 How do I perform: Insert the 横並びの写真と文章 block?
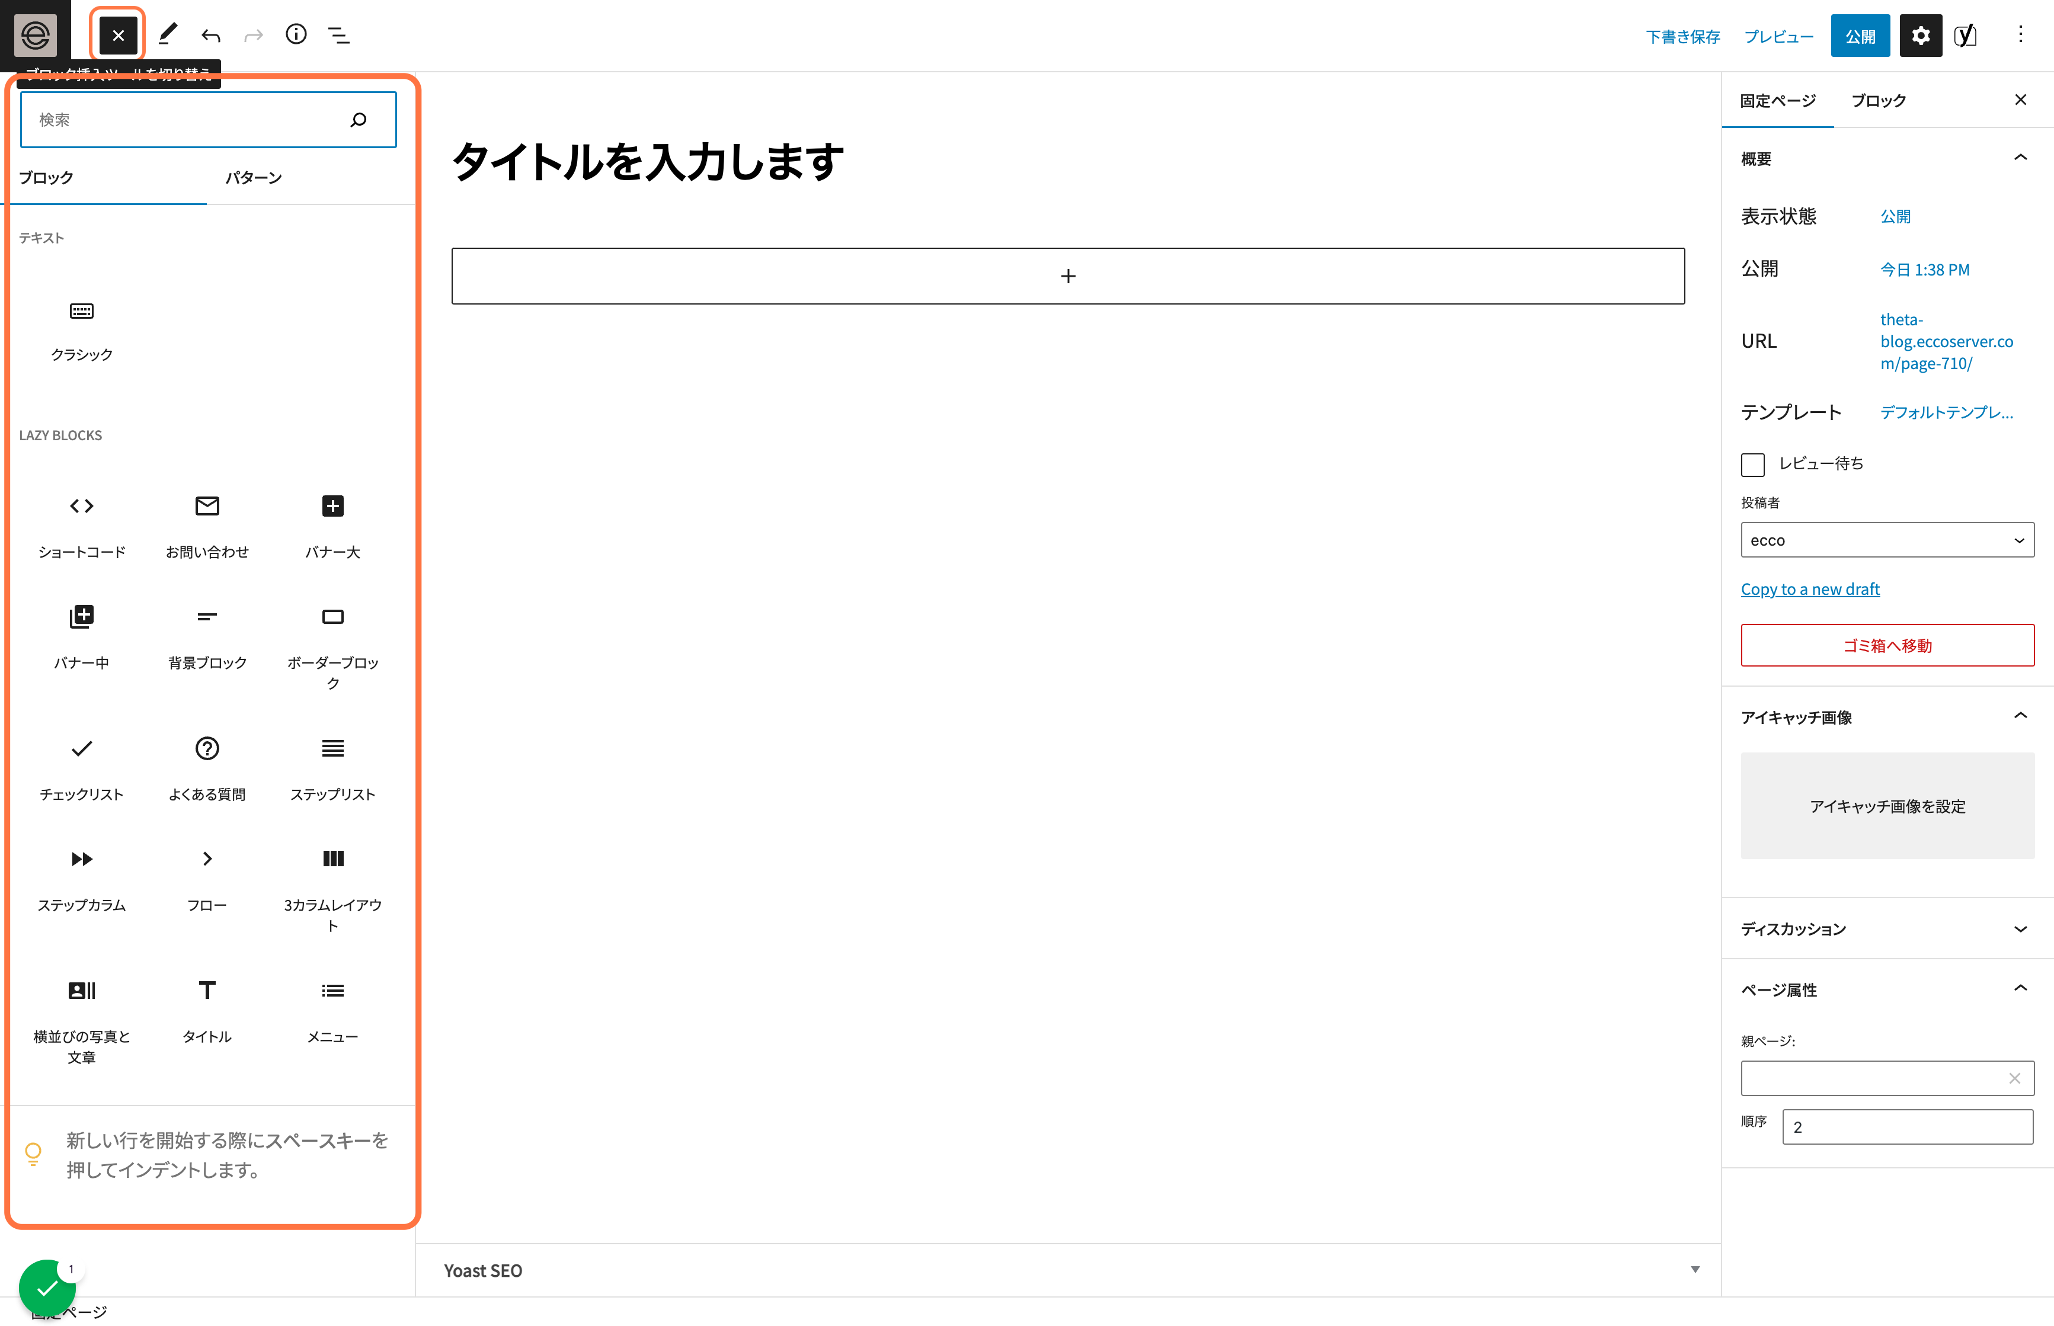[82, 1022]
